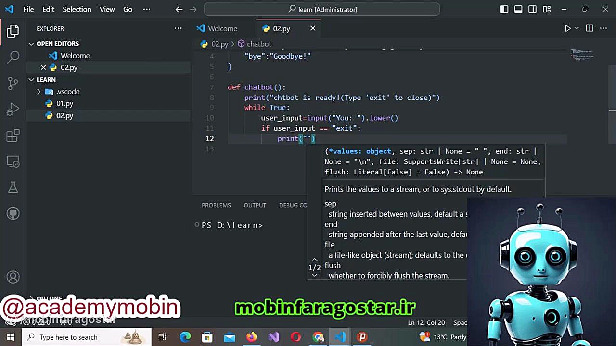Open the Windows Start menu
The height and width of the screenshot is (346, 616).
(x=11, y=337)
